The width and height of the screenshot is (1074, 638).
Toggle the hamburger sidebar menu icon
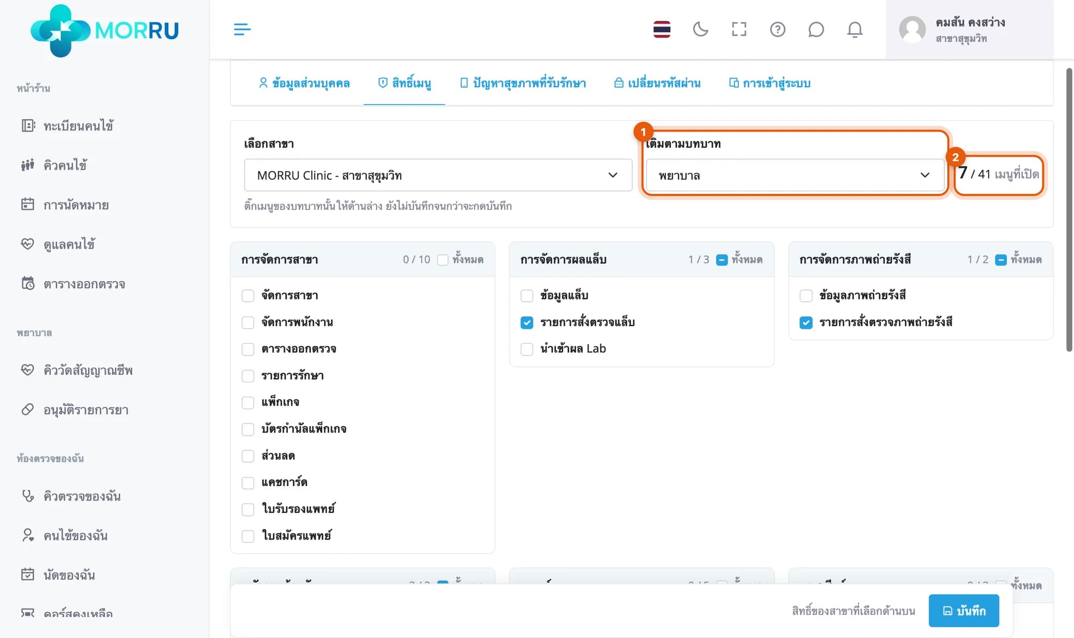click(x=242, y=29)
